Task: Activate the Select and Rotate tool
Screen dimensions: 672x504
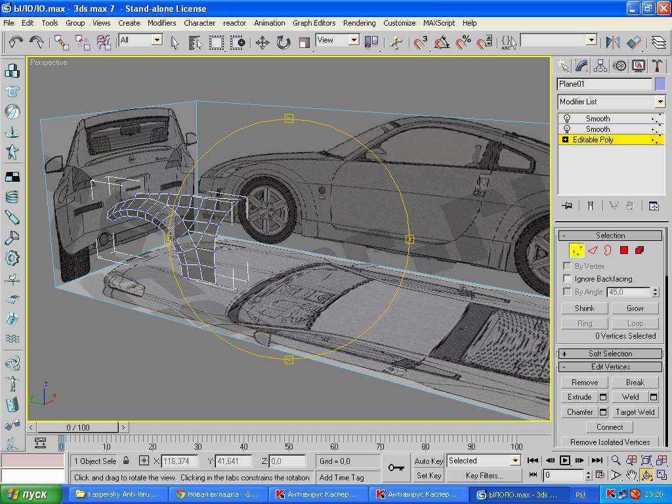Action: point(283,43)
